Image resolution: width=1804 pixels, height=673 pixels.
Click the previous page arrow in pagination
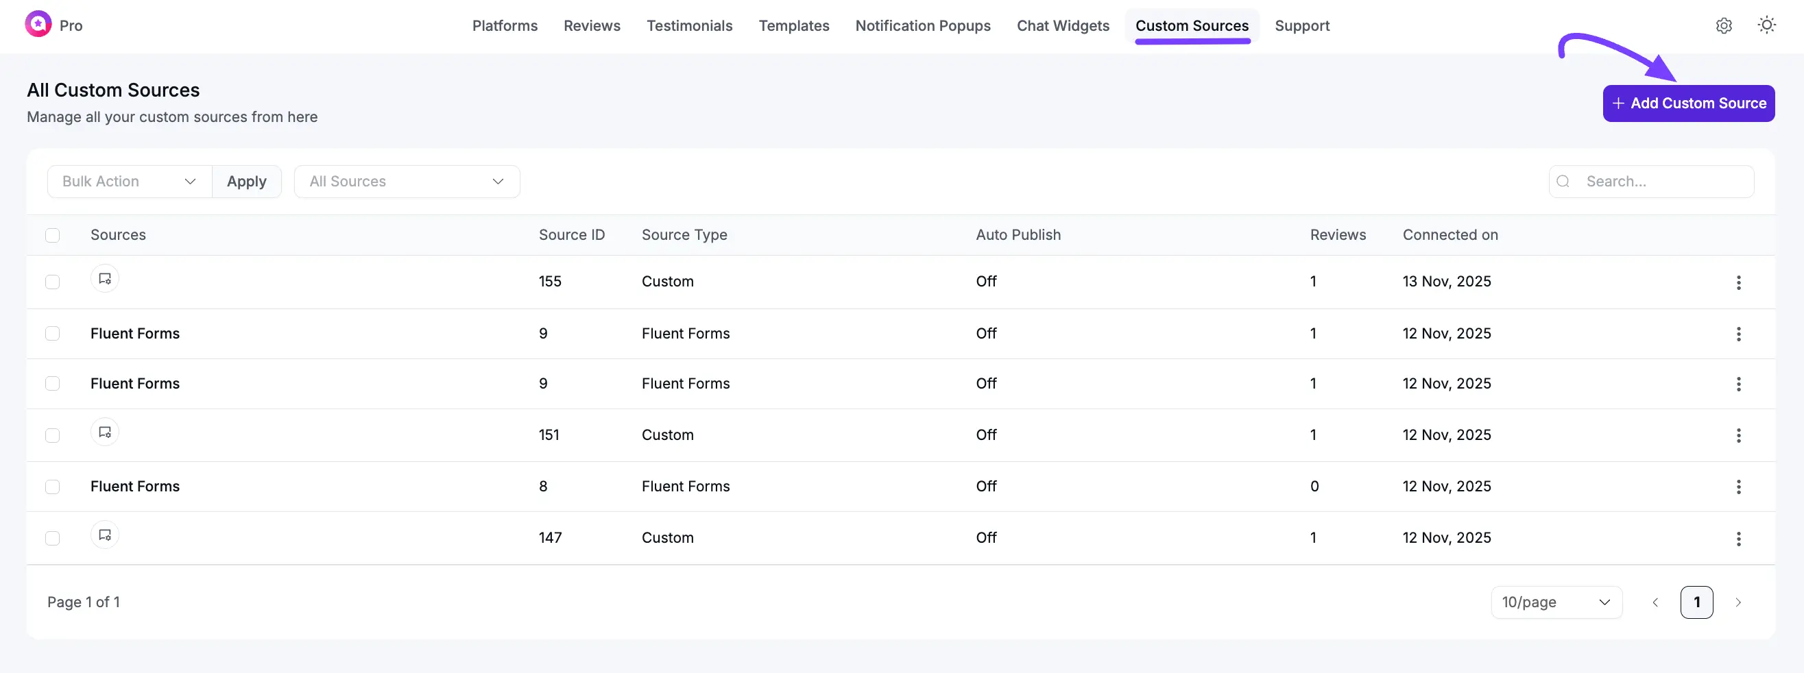[1655, 602]
